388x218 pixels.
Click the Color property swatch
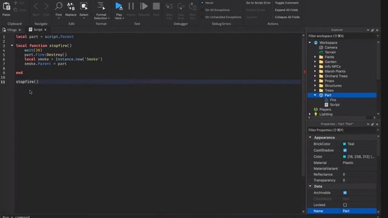tap(344, 157)
